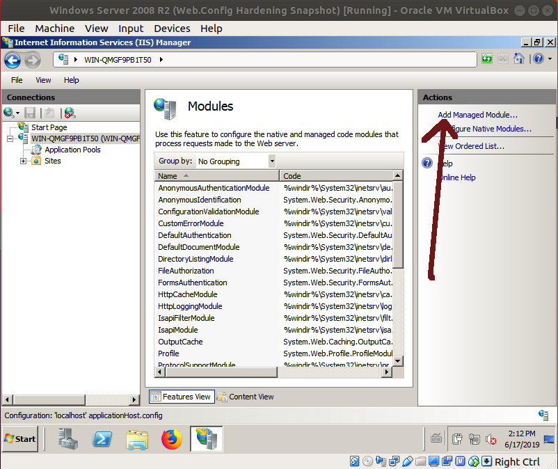Open the IIS Manager File menu
Screen dimensions: 558x469
(17, 80)
